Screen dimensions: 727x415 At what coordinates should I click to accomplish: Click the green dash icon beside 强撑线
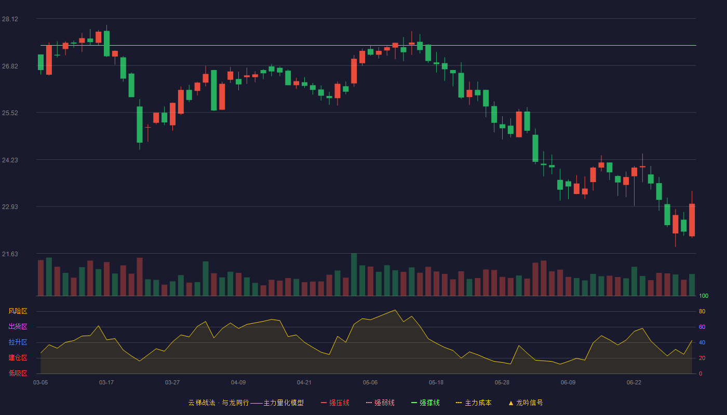[x=414, y=403]
